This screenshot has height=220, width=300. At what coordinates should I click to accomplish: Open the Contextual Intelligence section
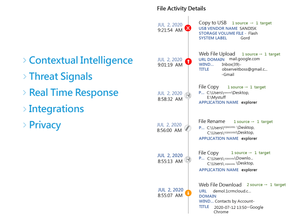81,60
